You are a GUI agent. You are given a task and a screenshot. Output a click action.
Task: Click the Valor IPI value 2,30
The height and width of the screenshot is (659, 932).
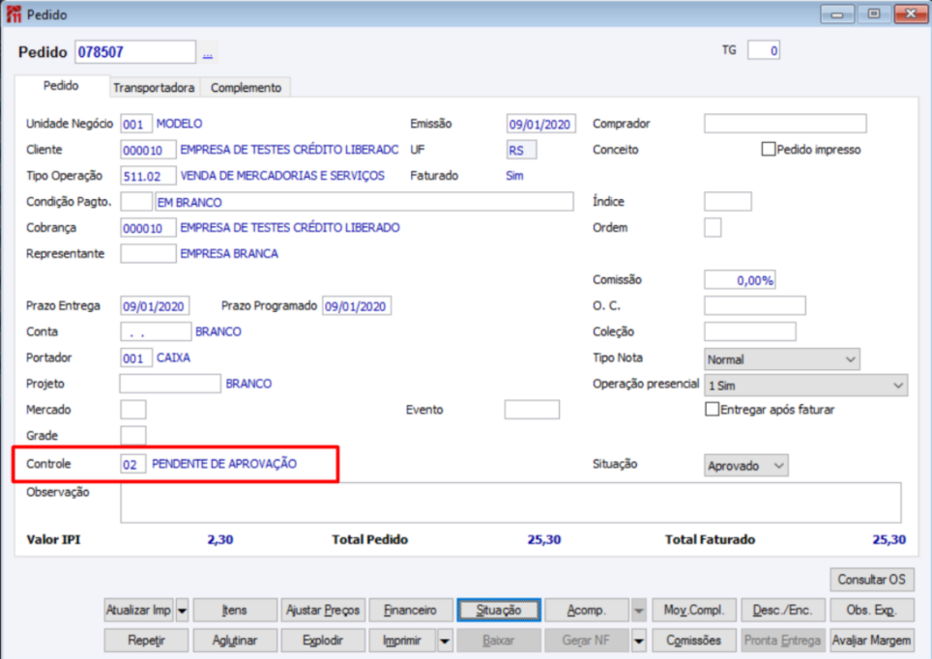pos(219,539)
